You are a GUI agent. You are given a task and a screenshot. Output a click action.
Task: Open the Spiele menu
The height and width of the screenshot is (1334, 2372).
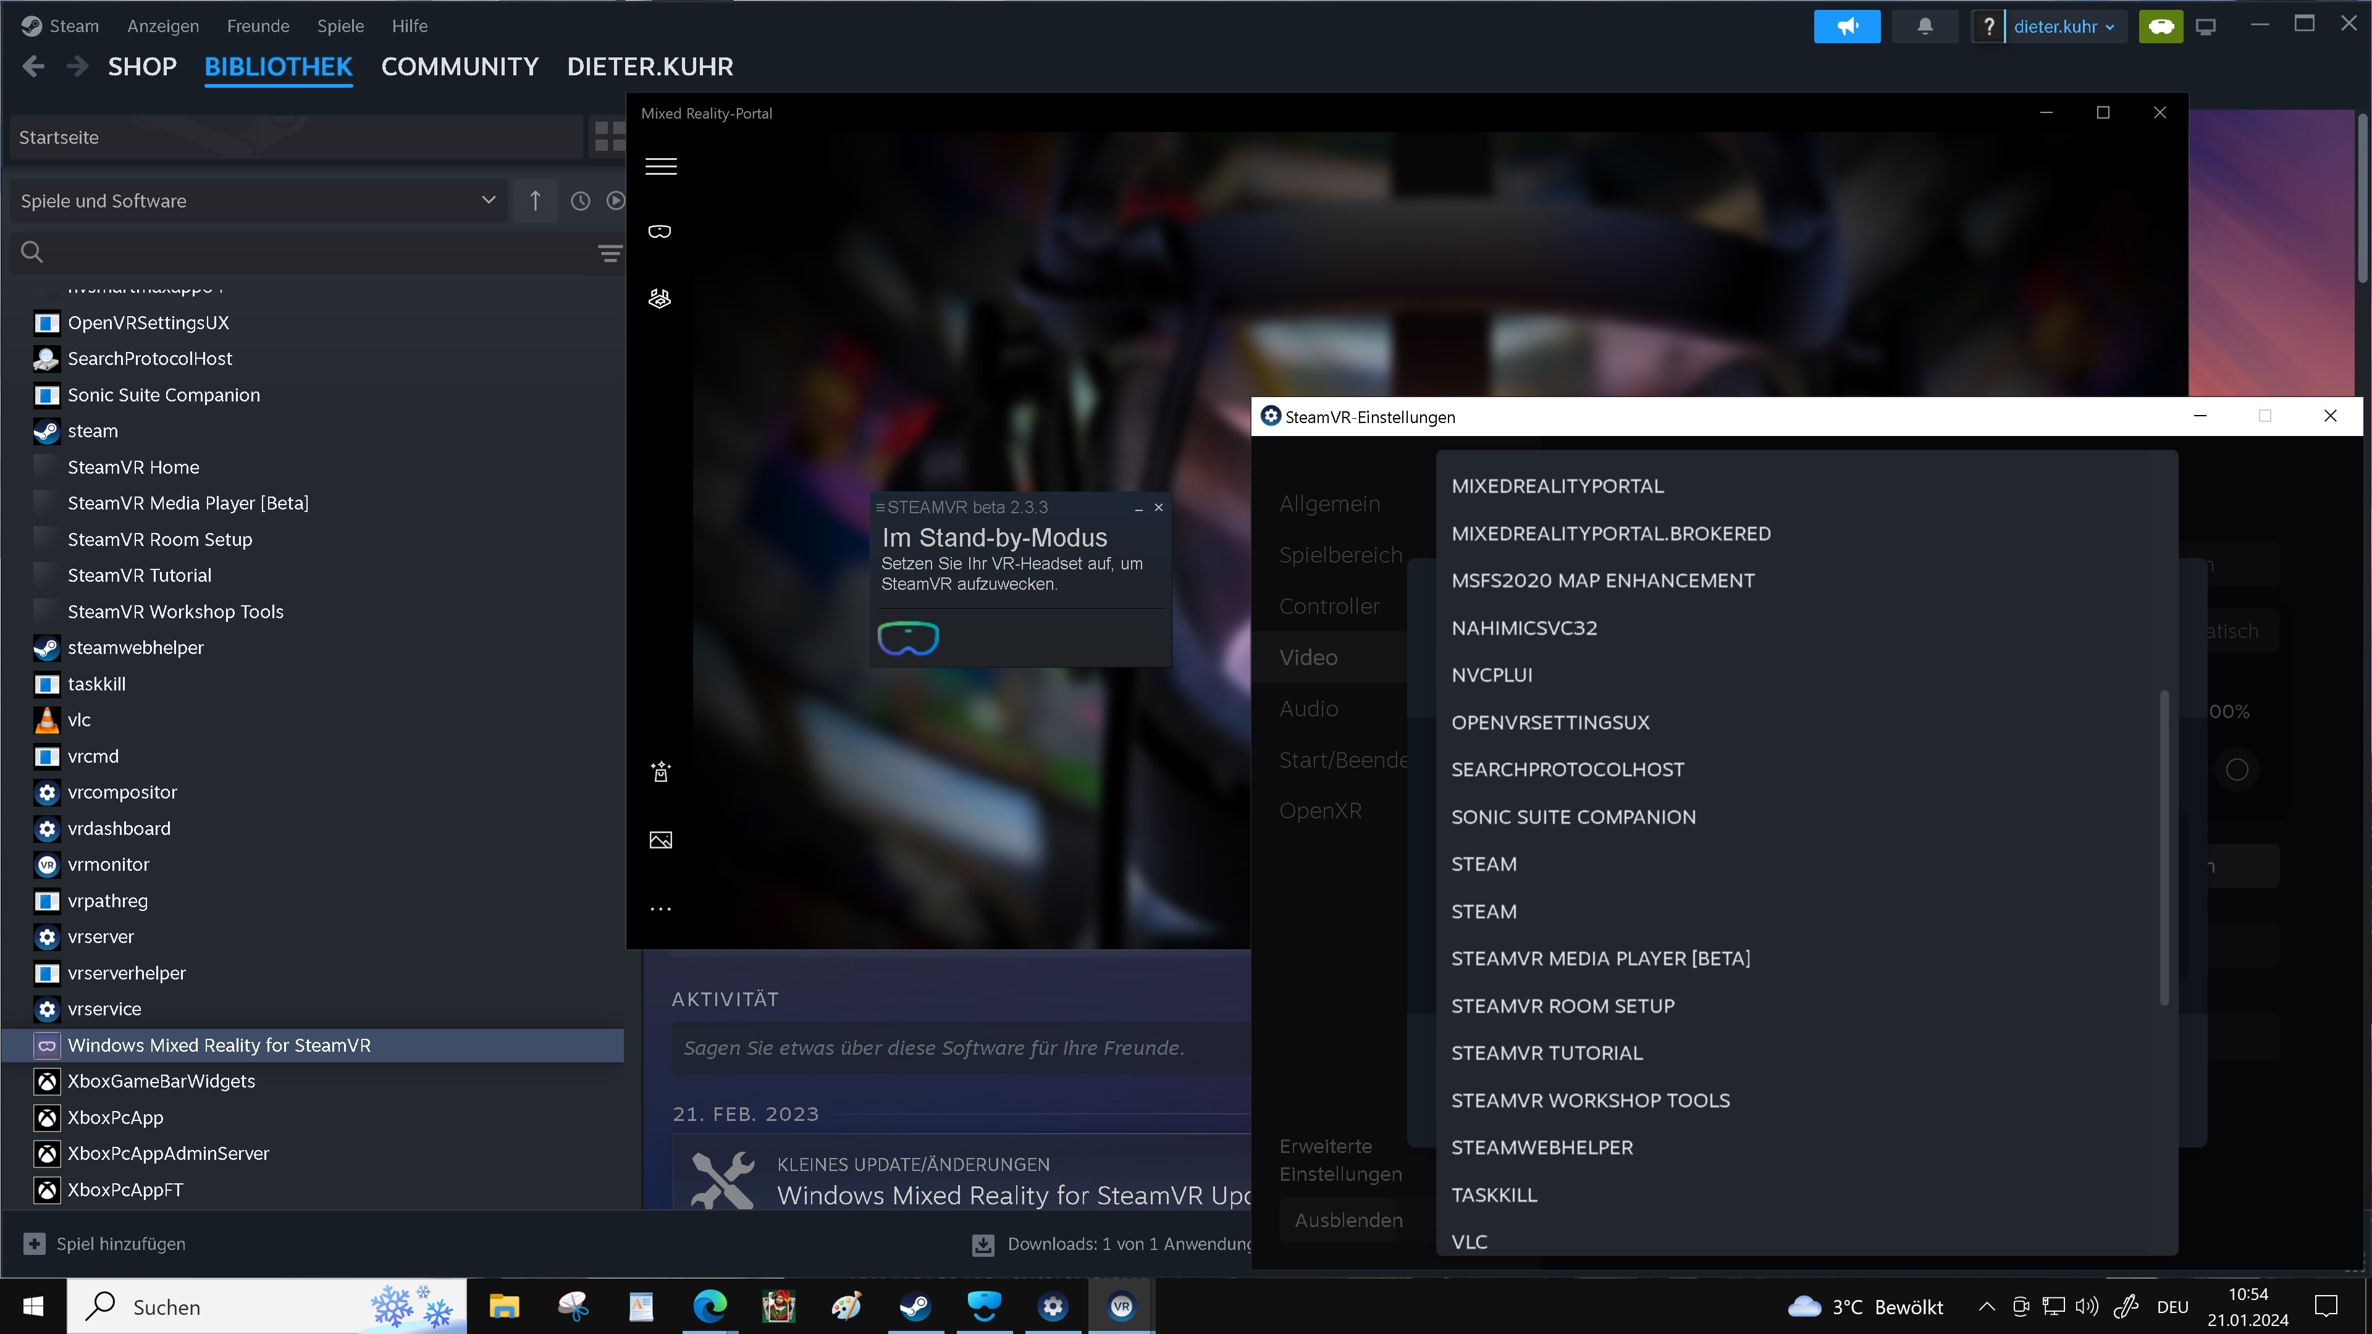[x=341, y=26]
